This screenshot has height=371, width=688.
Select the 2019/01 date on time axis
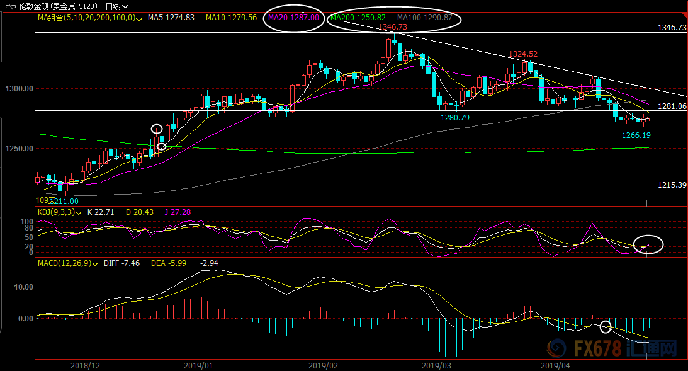coord(198,365)
